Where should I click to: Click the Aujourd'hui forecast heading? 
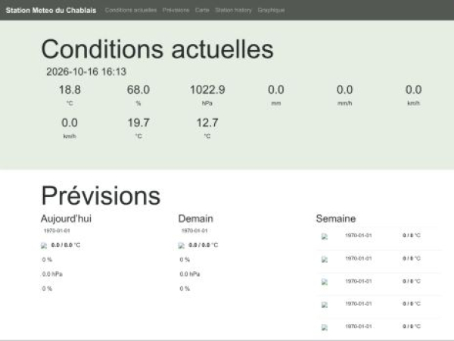coord(66,219)
